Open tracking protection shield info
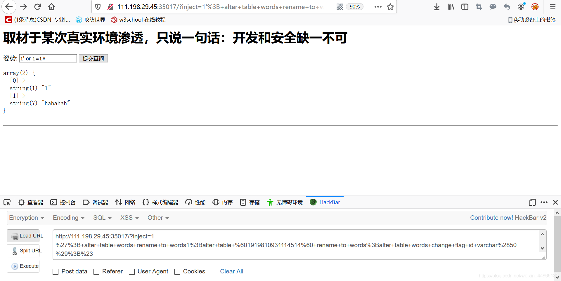Image resolution: width=561 pixels, height=281 pixels. (x=98, y=7)
